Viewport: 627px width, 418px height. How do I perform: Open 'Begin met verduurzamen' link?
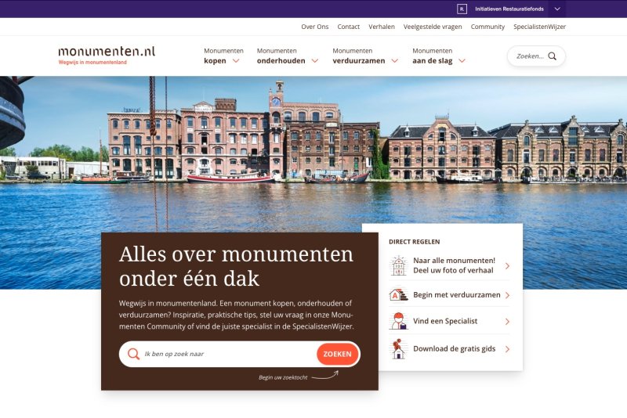pyautogui.click(x=457, y=295)
